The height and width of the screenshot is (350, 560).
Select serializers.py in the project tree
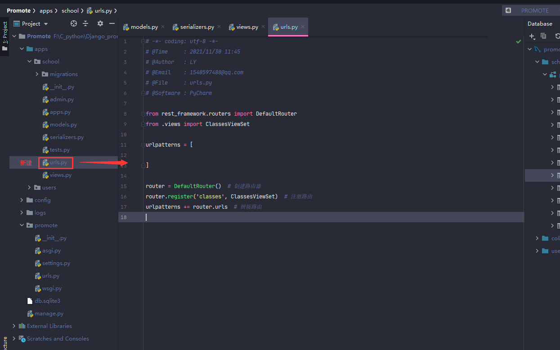(x=67, y=137)
